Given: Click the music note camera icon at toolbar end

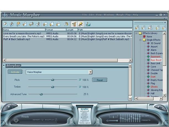Looking at the screenshot, I should pos(88,24).
